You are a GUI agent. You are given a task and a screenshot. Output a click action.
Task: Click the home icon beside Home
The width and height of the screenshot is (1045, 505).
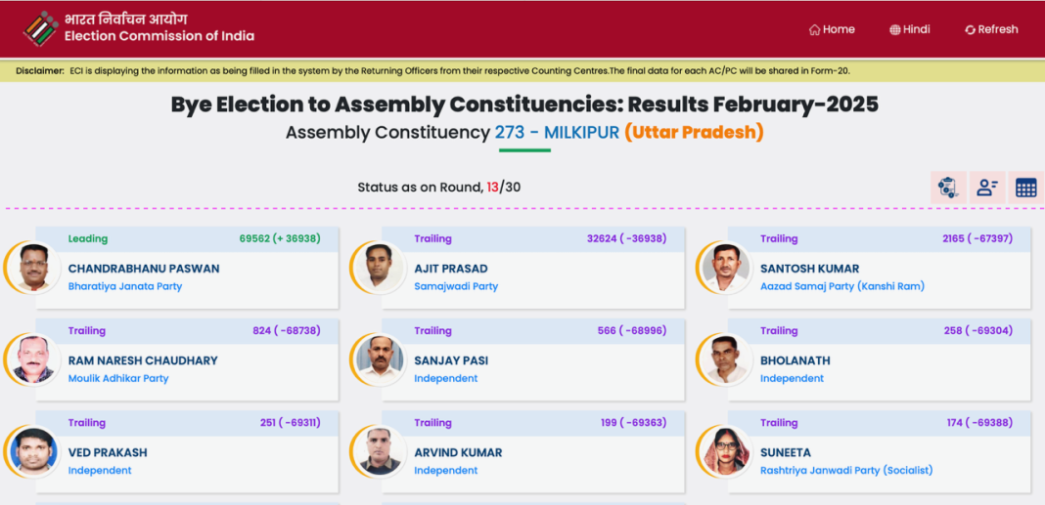coord(814,30)
